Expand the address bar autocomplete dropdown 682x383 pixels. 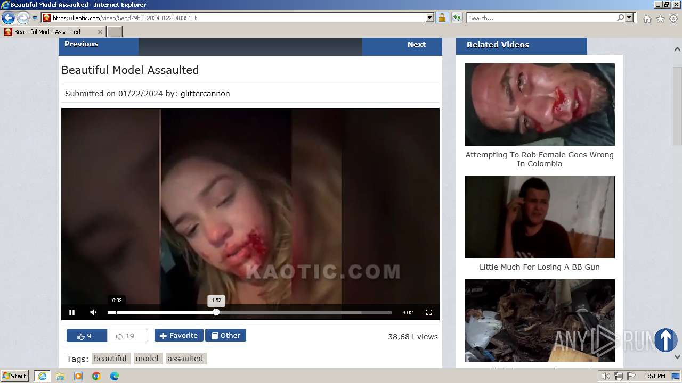(x=430, y=18)
